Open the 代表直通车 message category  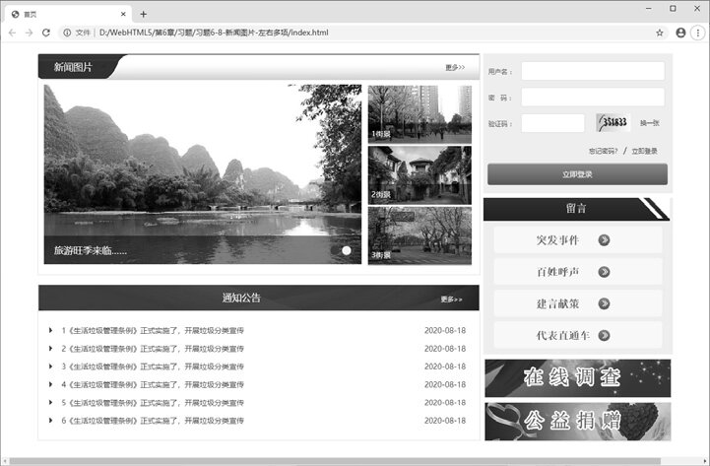[x=578, y=335]
